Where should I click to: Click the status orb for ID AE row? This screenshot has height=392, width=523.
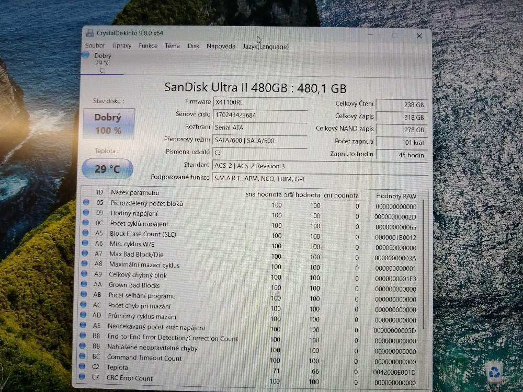tap(83, 325)
